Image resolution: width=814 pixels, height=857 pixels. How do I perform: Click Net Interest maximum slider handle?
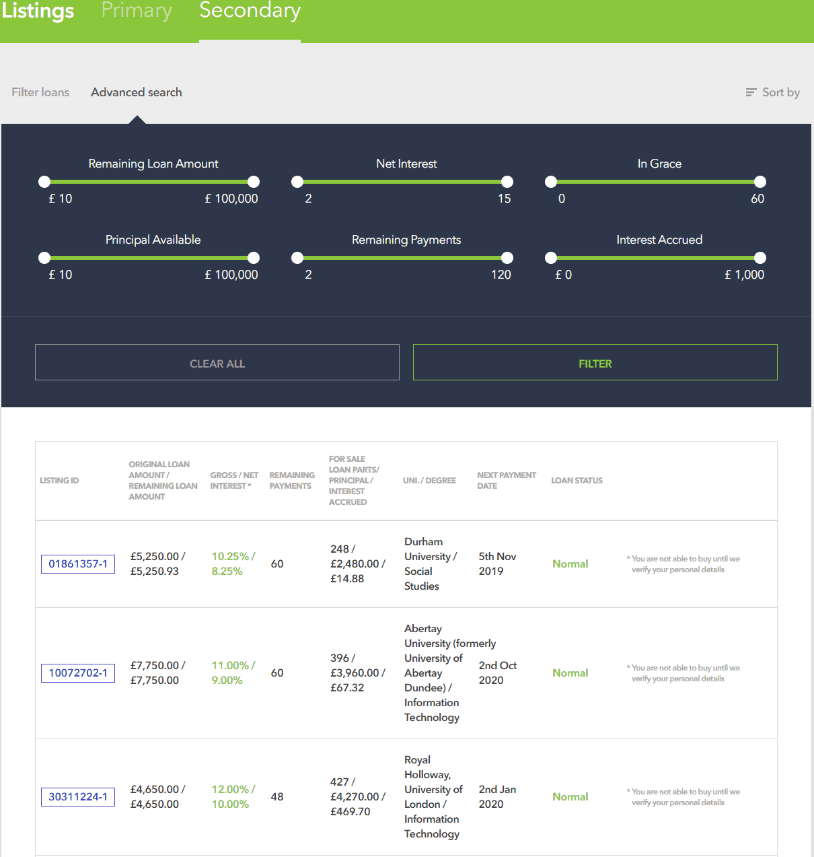point(507,182)
